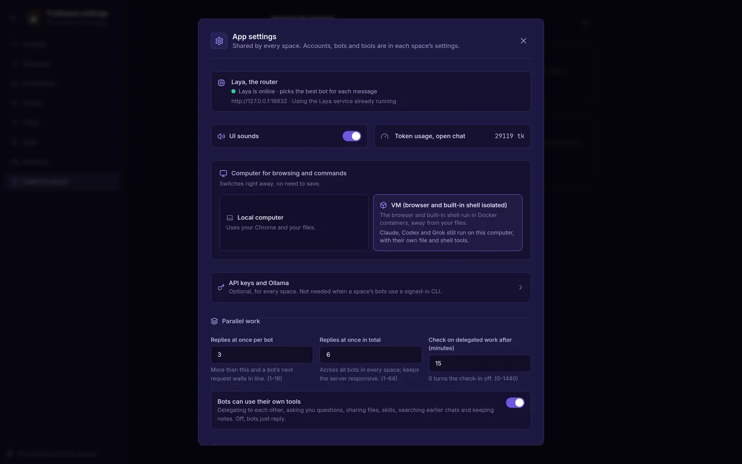Click the Local computer laptop icon
The width and height of the screenshot is (742, 464).
[230, 218]
